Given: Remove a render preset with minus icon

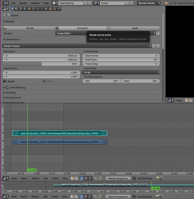Looking at the screenshot, I should click(x=158, y=46).
